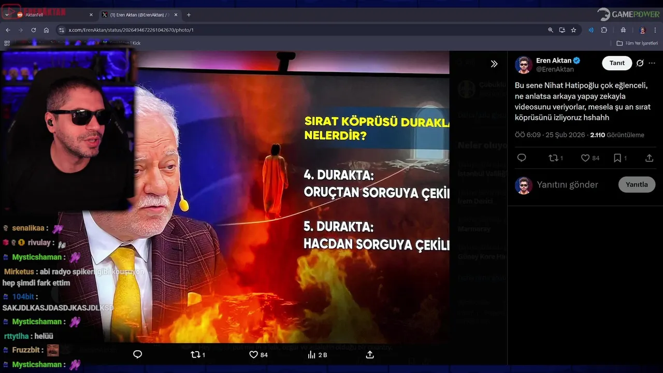
Task: Click the tweet timestamp 25 Şub 2026
Action: [564, 135]
